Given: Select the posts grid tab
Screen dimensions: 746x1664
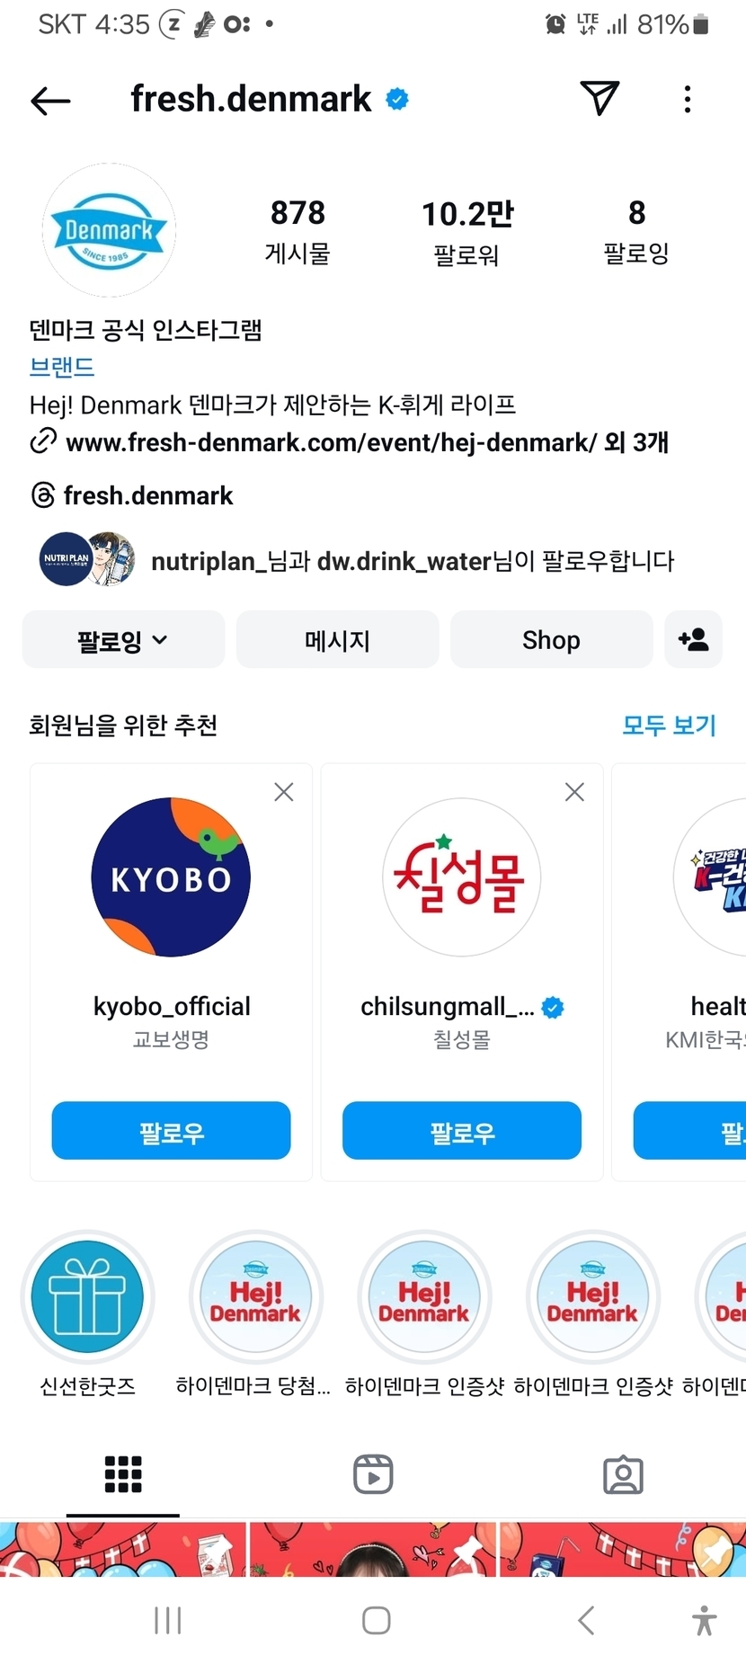Looking at the screenshot, I should point(123,1474).
